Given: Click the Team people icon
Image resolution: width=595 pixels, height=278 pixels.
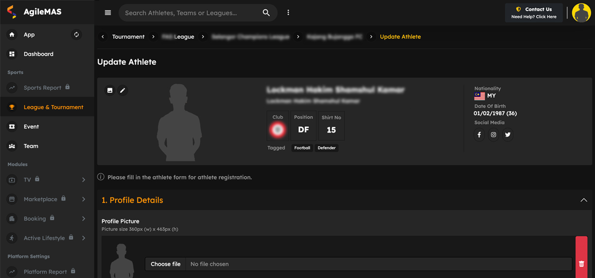Looking at the screenshot, I should click(x=12, y=146).
